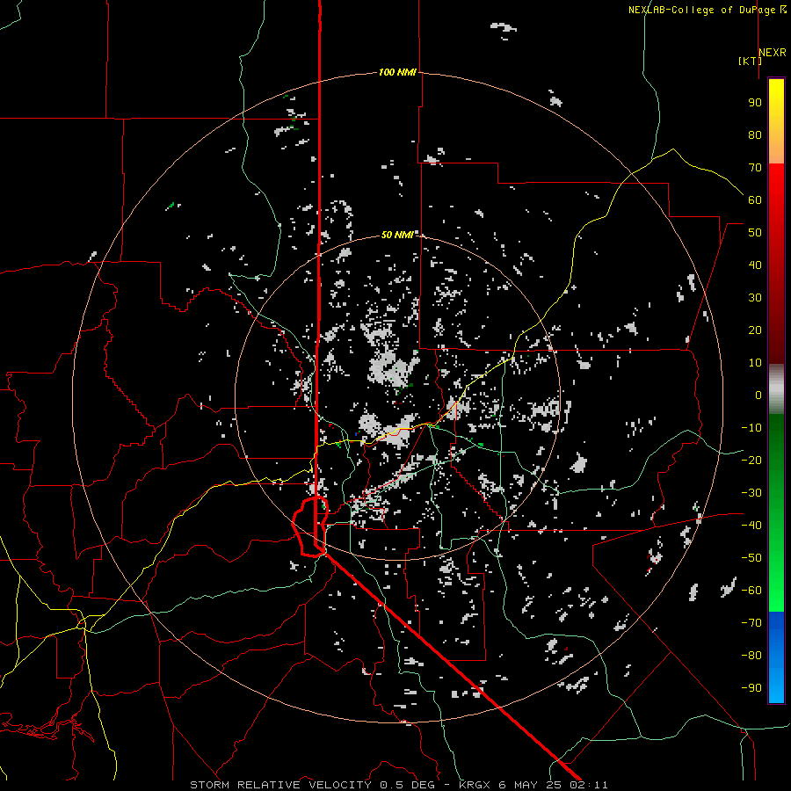Click the -70 value on the velocity scale
The width and height of the screenshot is (791, 791).
click(751, 623)
